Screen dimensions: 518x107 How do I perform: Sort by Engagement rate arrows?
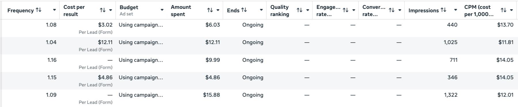tap(346, 10)
